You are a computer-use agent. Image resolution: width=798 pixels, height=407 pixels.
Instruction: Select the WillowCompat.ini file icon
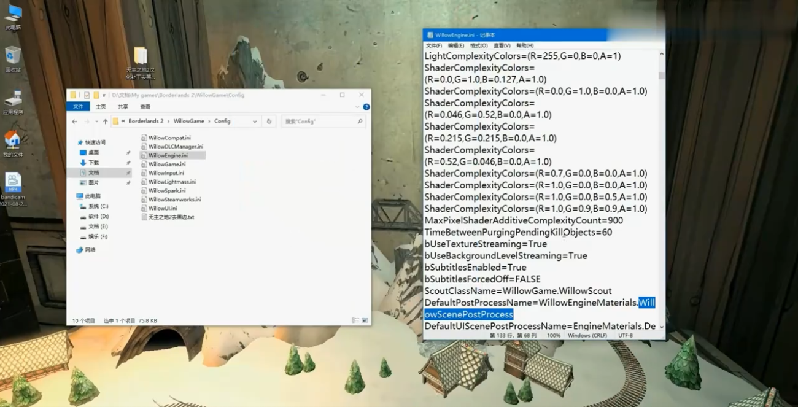pyautogui.click(x=144, y=138)
